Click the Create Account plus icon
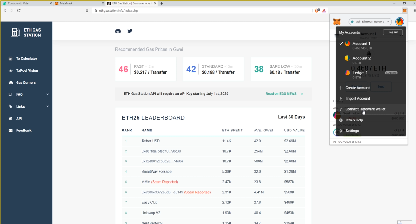This screenshot has height=224, width=416. [x=341, y=88]
